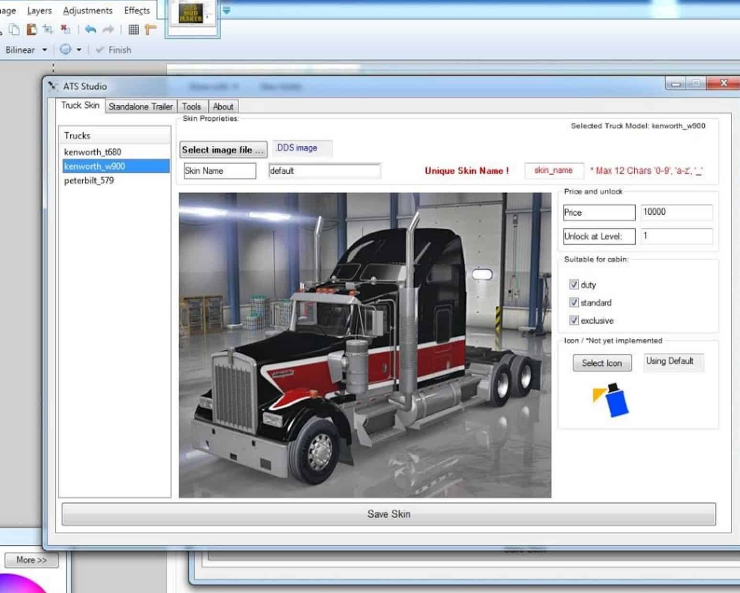Switch to the Standalone Trailer tab
The width and height of the screenshot is (740, 593).
(141, 107)
